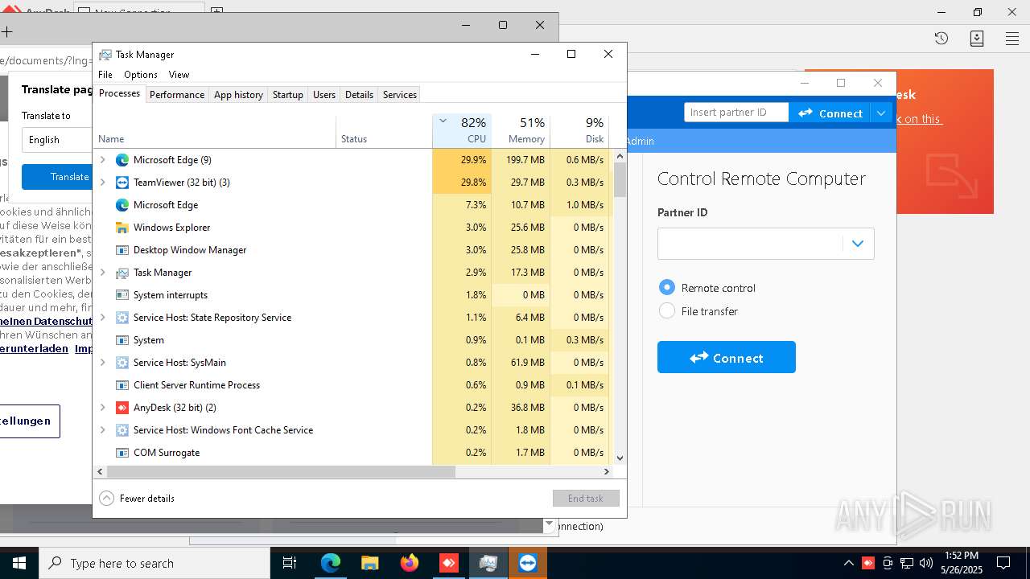Switch to the Users tab

click(x=324, y=94)
